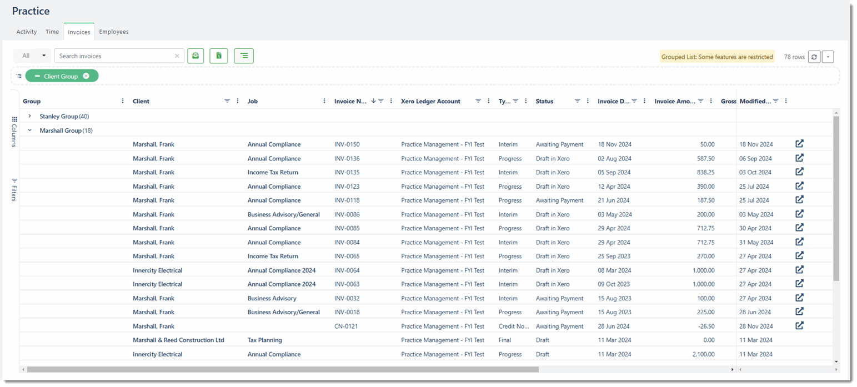Switch to the Employees tab

click(x=114, y=32)
